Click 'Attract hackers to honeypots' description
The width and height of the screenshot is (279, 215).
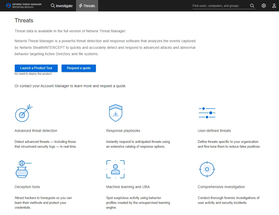click(x=43, y=203)
